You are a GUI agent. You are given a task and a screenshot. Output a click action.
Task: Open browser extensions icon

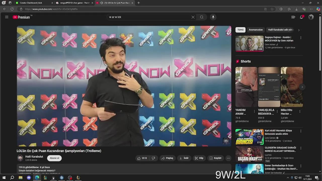(x=281, y=9)
